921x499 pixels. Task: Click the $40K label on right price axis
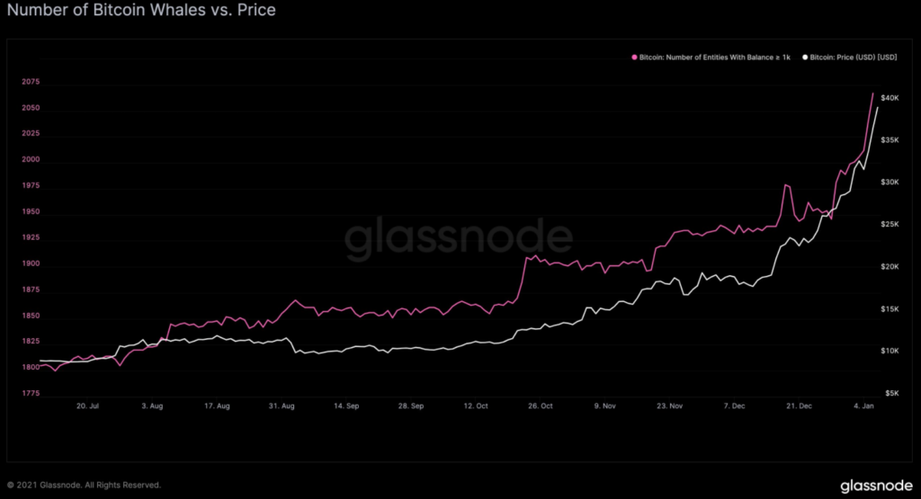tap(892, 97)
